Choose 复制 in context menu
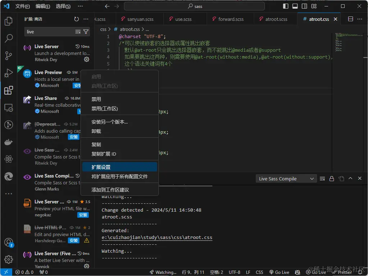The height and width of the screenshot is (276, 368). point(120,144)
